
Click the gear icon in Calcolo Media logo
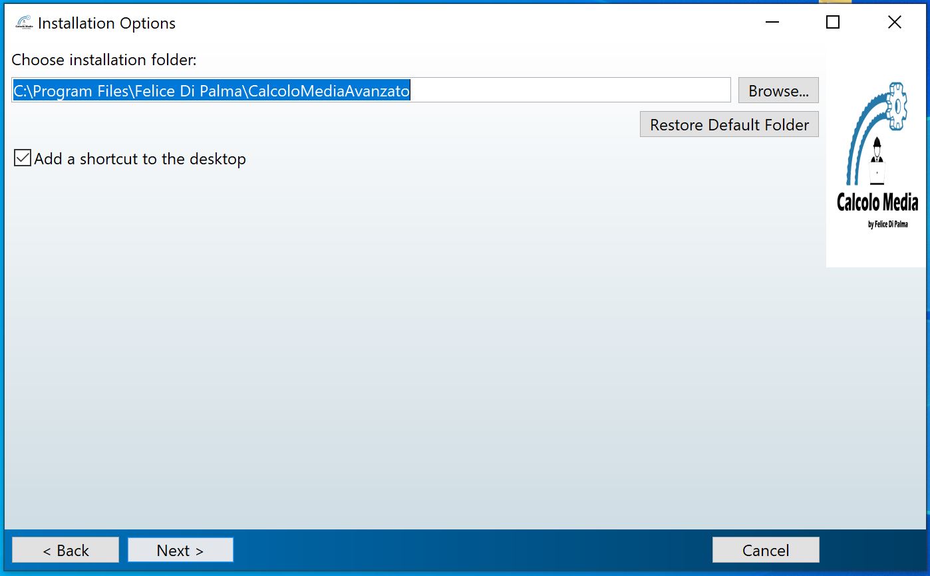point(897,105)
